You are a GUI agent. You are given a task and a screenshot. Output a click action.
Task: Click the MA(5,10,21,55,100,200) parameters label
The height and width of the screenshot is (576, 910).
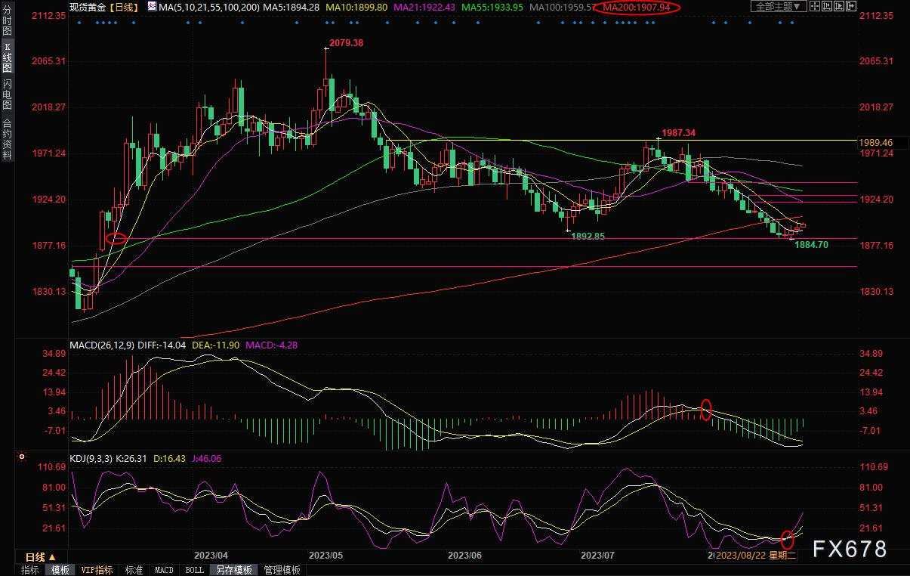[208, 7]
